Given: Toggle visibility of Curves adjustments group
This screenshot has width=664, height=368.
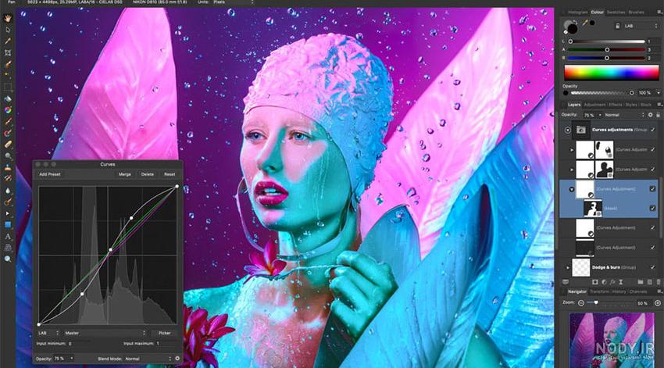Looking at the screenshot, I should click(652, 130).
